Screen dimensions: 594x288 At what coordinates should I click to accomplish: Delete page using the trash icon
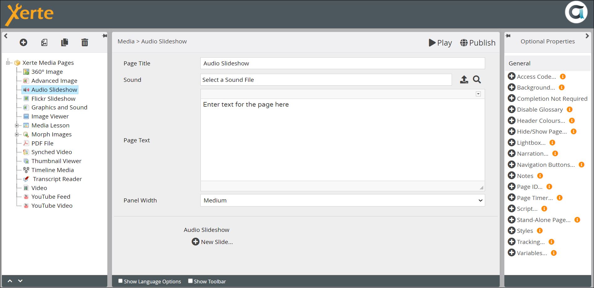point(85,42)
